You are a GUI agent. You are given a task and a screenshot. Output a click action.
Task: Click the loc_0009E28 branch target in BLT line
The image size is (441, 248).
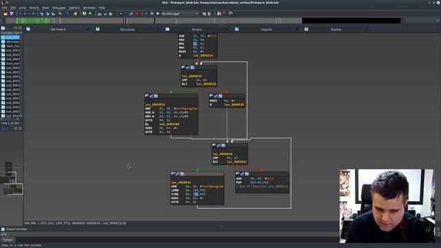point(206,84)
